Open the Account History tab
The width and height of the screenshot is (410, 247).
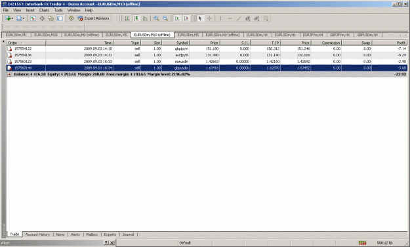[x=37, y=235]
